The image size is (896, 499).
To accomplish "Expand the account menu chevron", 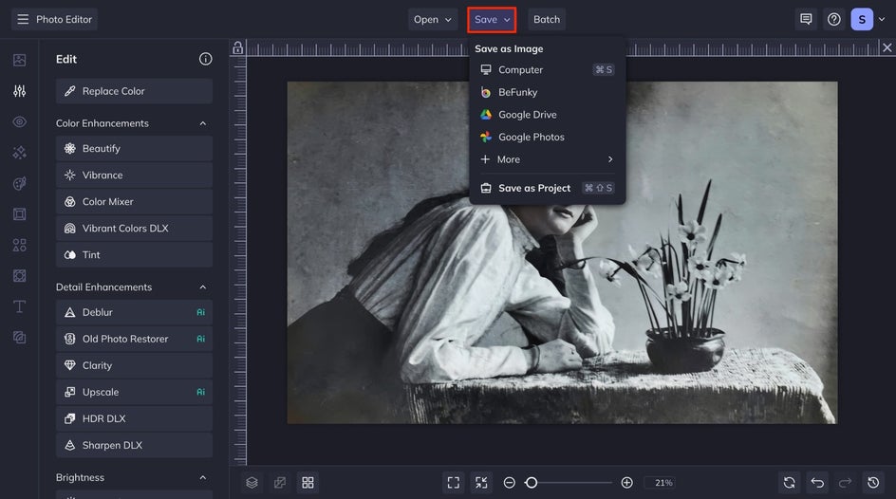I will pos(882,19).
